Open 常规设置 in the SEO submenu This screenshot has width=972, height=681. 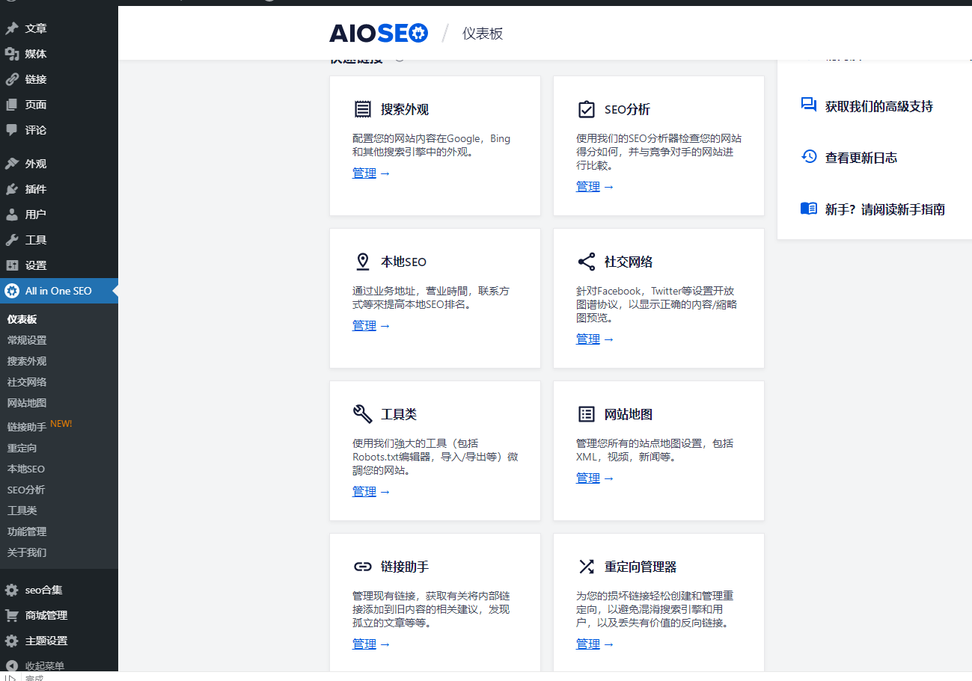[27, 340]
